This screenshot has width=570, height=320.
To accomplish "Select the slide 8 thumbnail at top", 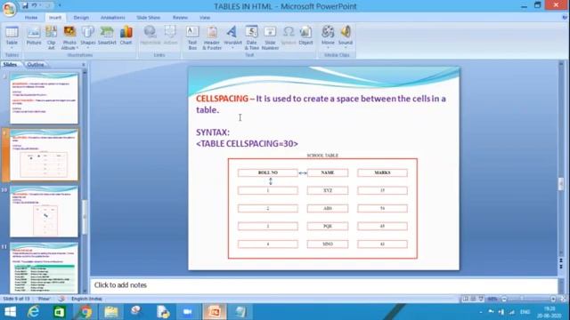I will coord(44,98).
